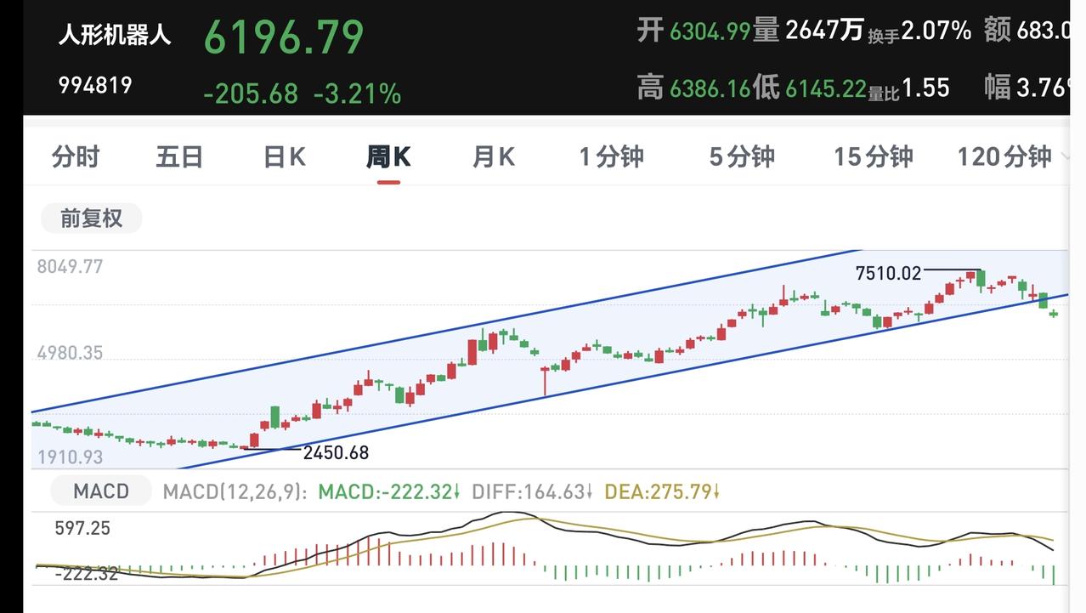Viewport: 1086px width, 613px height.
Task: Click the turnover rate 2.07%
Action: pyautogui.click(x=936, y=31)
